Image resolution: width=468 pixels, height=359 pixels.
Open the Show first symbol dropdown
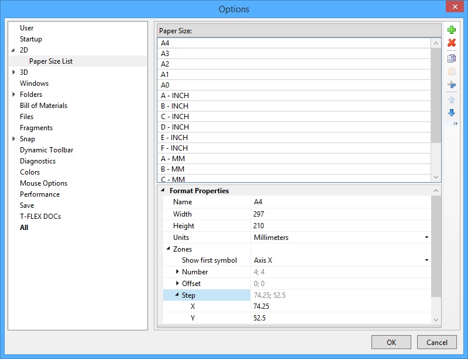427,260
